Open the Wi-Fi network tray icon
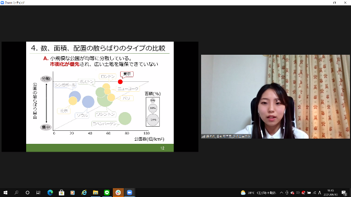351x197 pixels. tap(314, 193)
